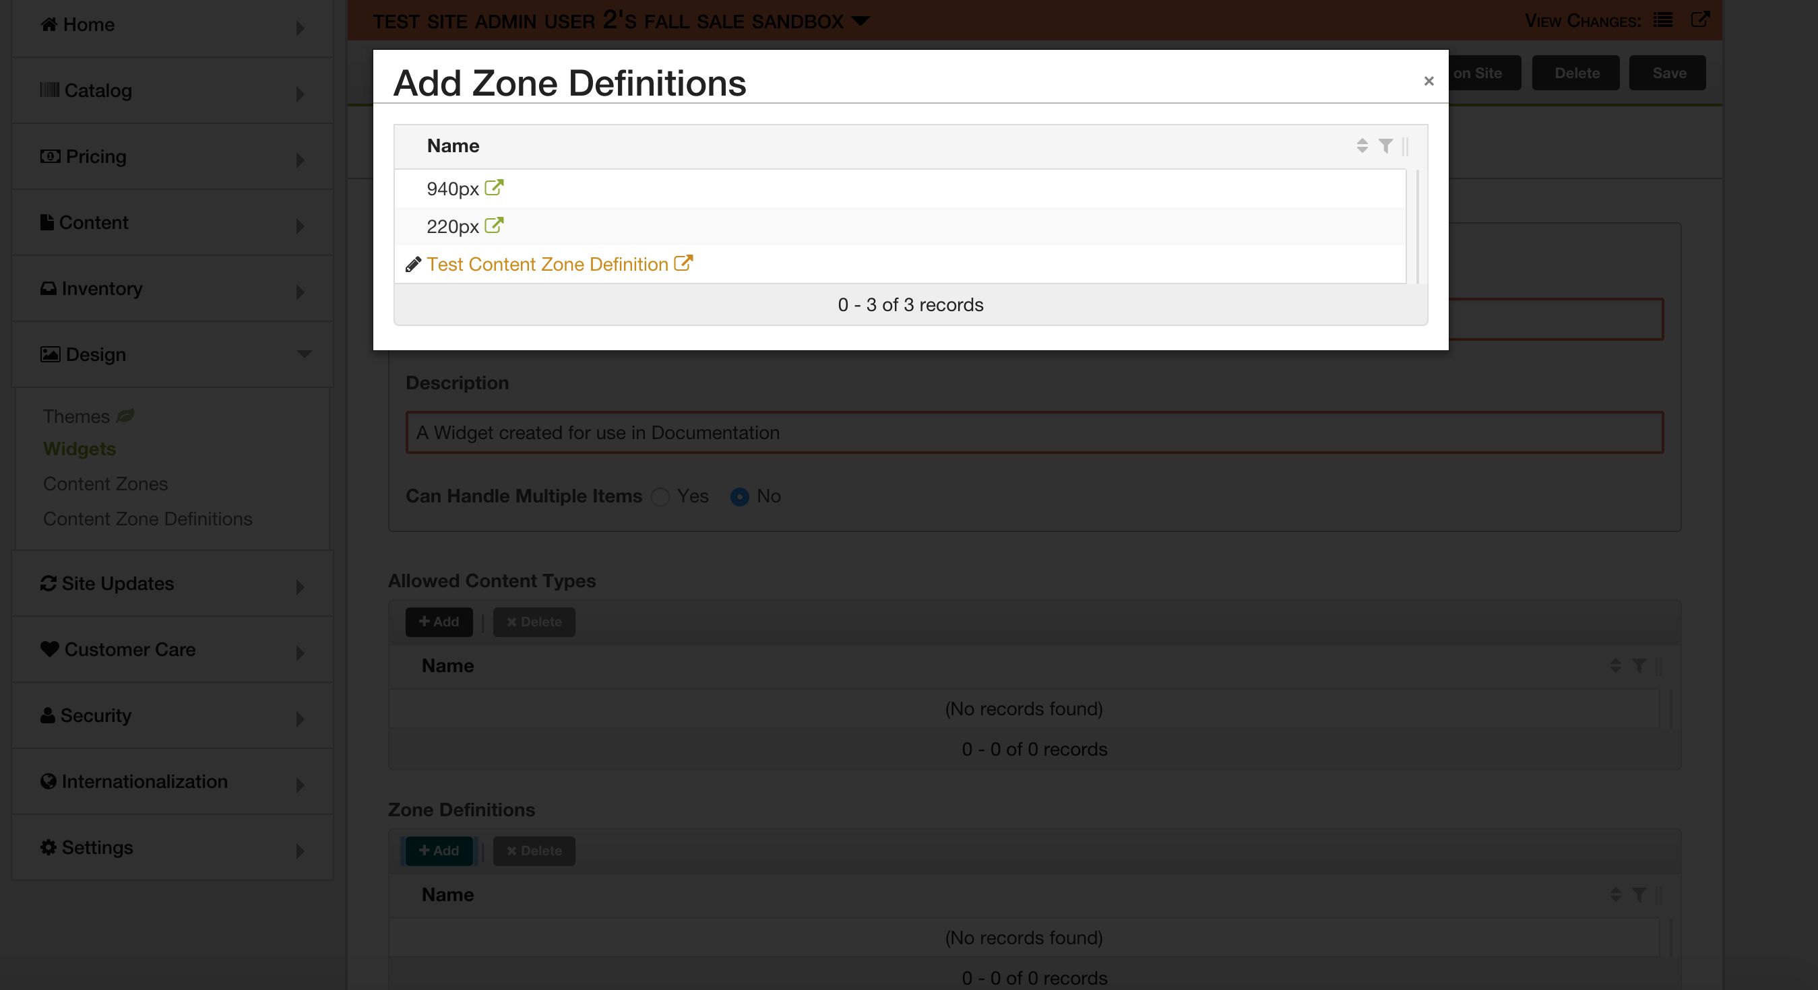Viewport: 1818px width, 990px height.
Task: Expand the Home menu arrow
Action: (300, 28)
